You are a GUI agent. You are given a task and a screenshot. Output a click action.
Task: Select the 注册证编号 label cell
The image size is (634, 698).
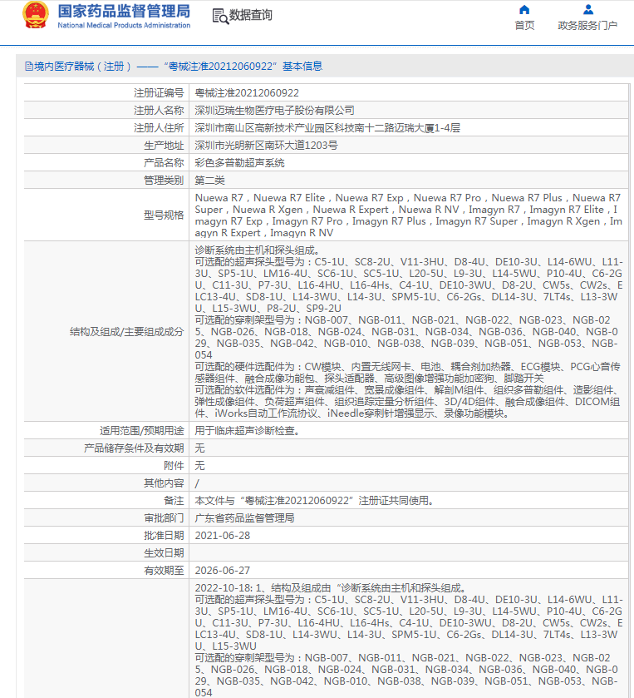tap(159, 93)
